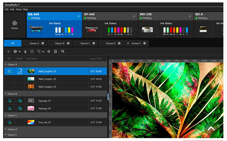Click MO-240 white ink level bar
This screenshot has height=141, width=227.
coord(164,30)
